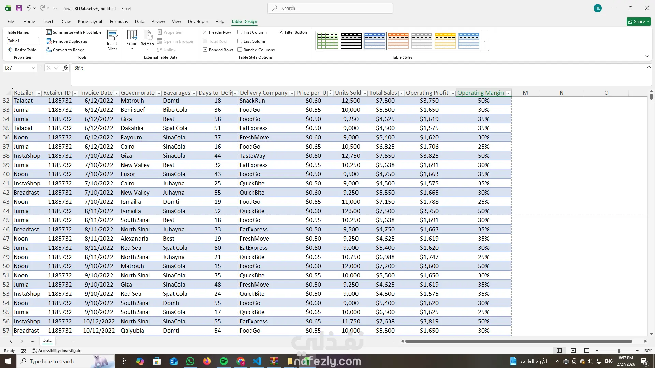Enable the Total Row checkbox
Image resolution: width=655 pixels, height=368 pixels.
point(205,41)
